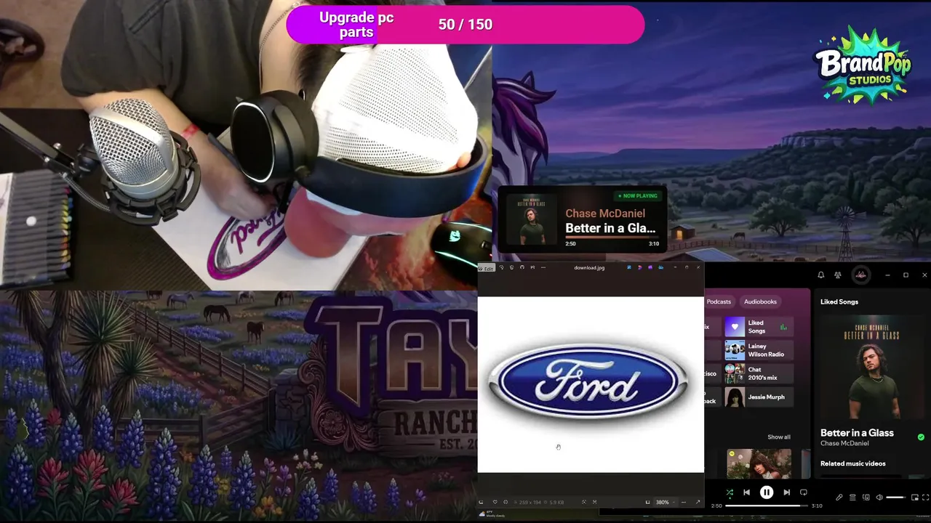931x523 pixels.
Task: Click the flower album thumbnail below Show all
Action: [759, 463]
